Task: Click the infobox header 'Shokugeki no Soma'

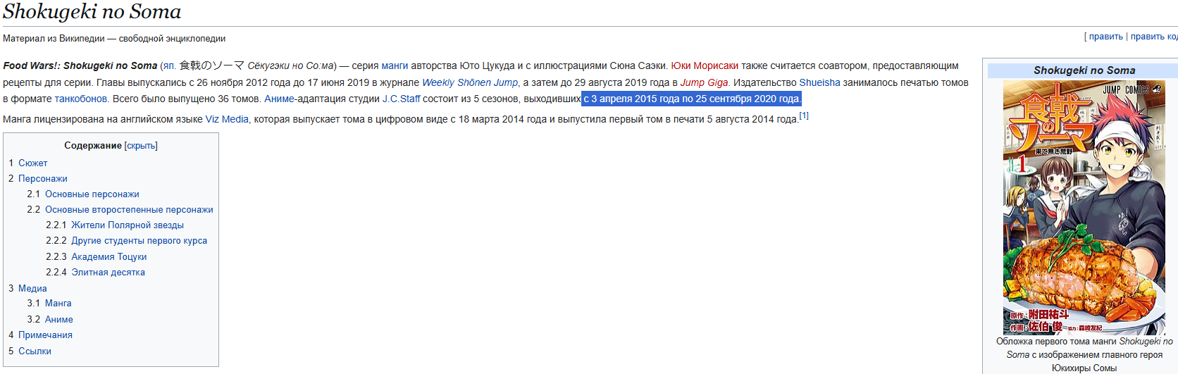Action: [1084, 70]
